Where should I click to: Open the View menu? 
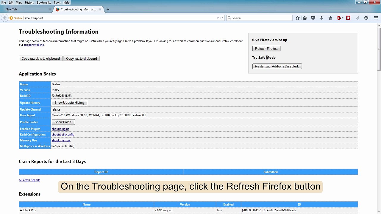(x=19, y=2)
